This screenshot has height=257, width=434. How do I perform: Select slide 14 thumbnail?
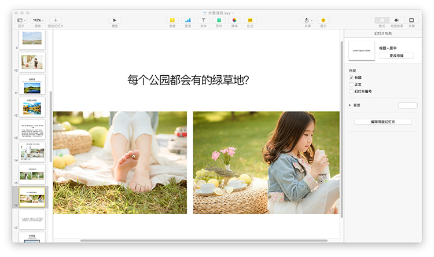coord(32,152)
